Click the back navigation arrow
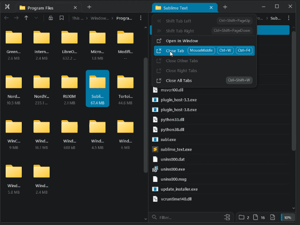300x225 pixels. [x=6, y=18]
